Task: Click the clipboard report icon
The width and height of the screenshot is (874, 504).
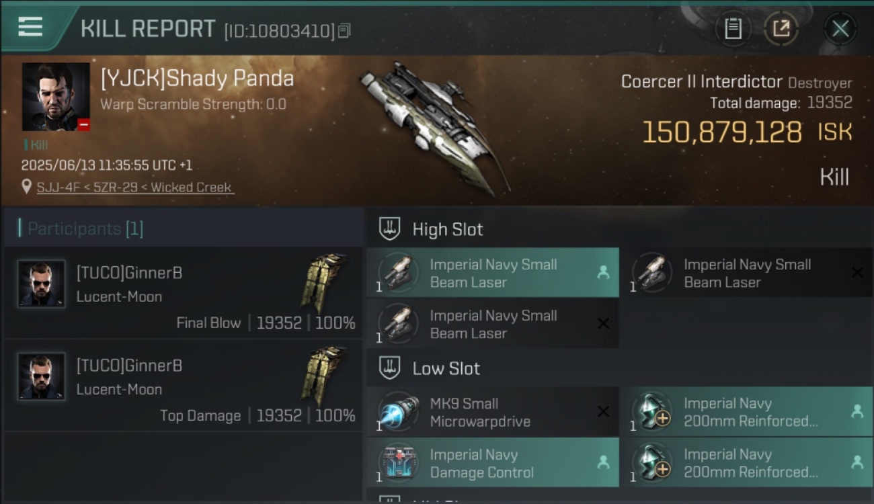Action: pyautogui.click(x=733, y=29)
